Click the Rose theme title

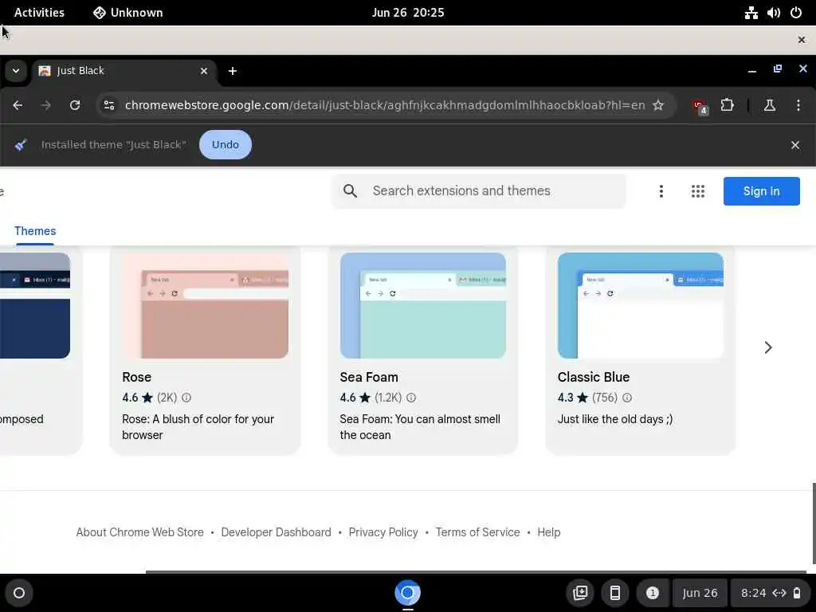pyautogui.click(x=137, y=377)
